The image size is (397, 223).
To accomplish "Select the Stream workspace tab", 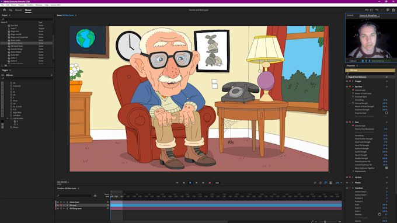I will pyautogui.click(x=28, y=10).
